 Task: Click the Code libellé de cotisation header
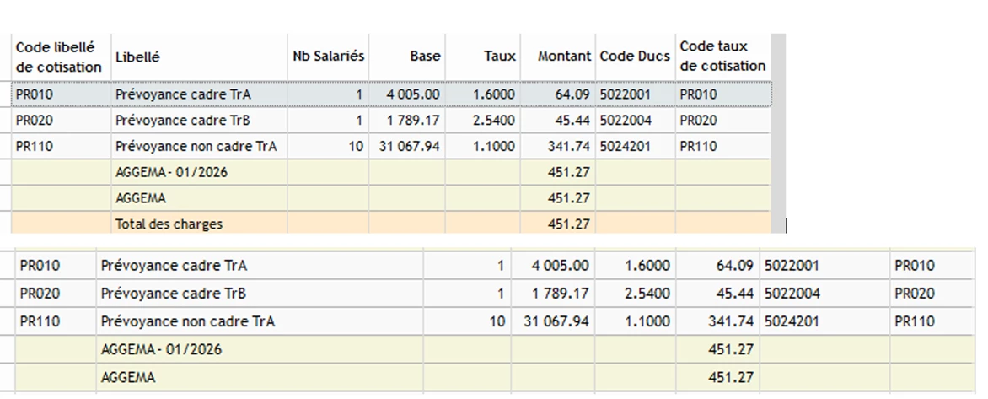point(58,57)
